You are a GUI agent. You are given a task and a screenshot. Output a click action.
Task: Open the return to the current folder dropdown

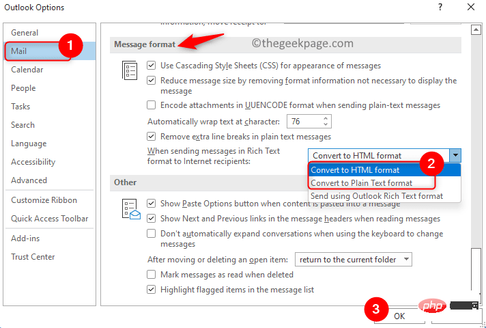tap(354, 260)
